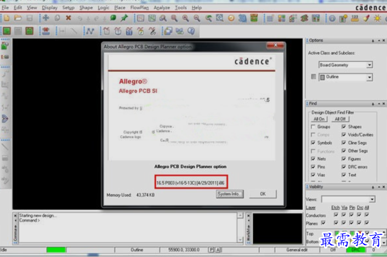The height and width of the screenshot is (257, 387).
Task: Click the first green board icon in second toolbar
Action: coord(7,31)
